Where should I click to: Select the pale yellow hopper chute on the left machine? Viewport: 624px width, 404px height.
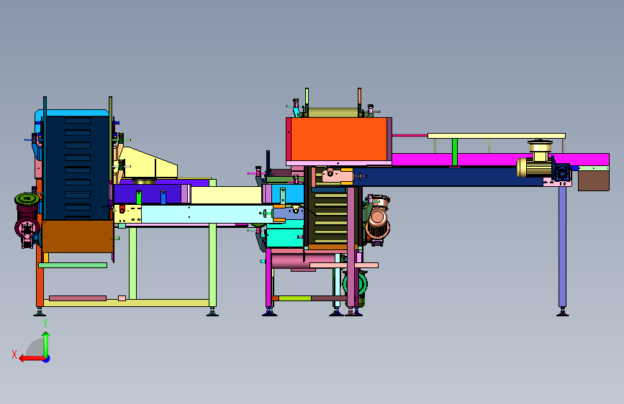[x=146, y=163]
